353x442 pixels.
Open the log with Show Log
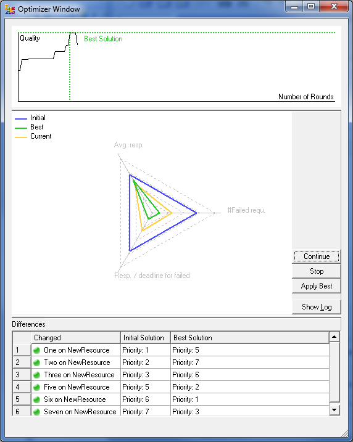(x=317, y=307)
